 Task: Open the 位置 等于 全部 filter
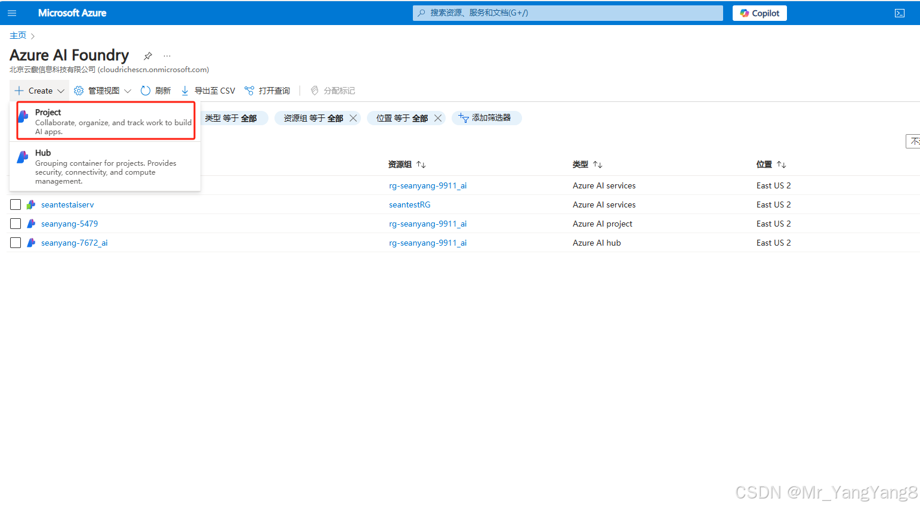pyautogui.click(x=402, y=118)
